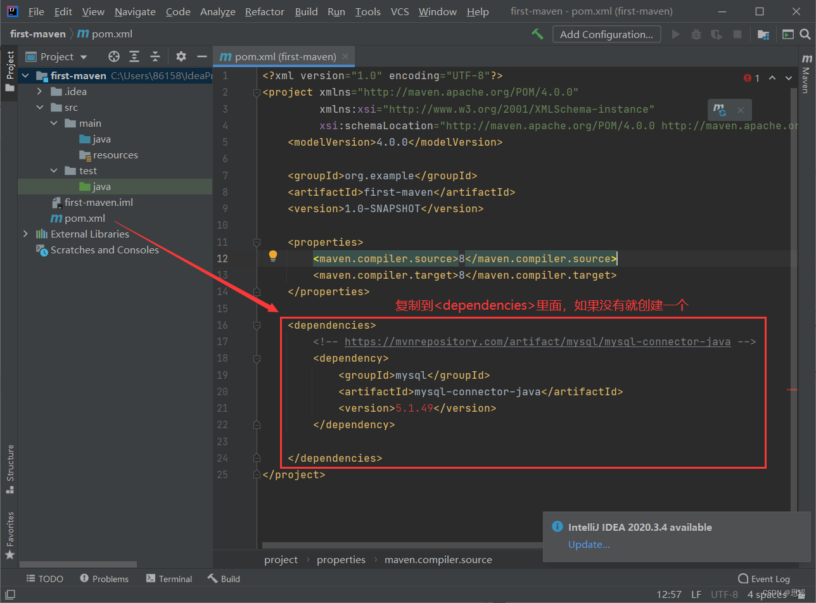The height and width of the screenshot is (603, 816).
Task: Click the Run play icon in toolbar
Action: (x=676, y=34)
